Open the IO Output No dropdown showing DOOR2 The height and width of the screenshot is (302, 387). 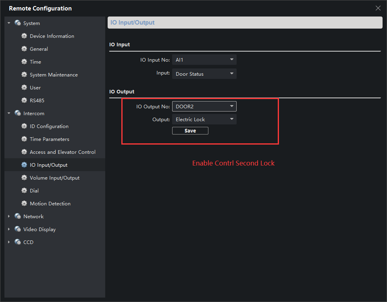pos(204,106)
